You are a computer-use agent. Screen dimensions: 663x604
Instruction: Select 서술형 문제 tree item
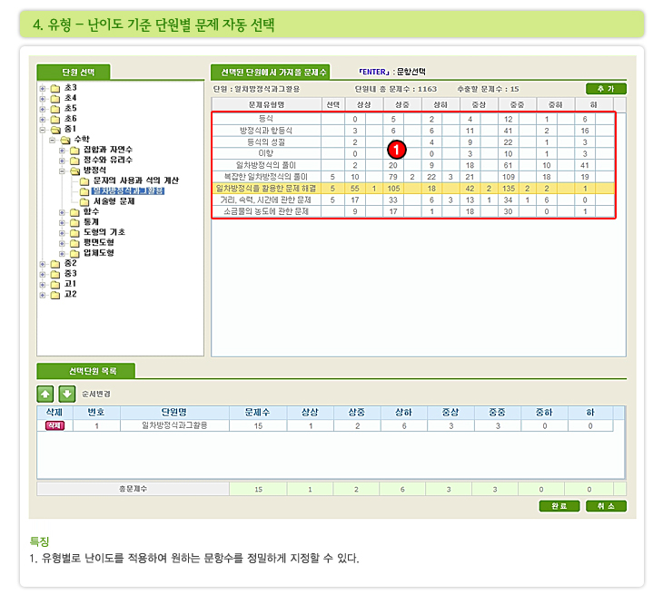114,201
